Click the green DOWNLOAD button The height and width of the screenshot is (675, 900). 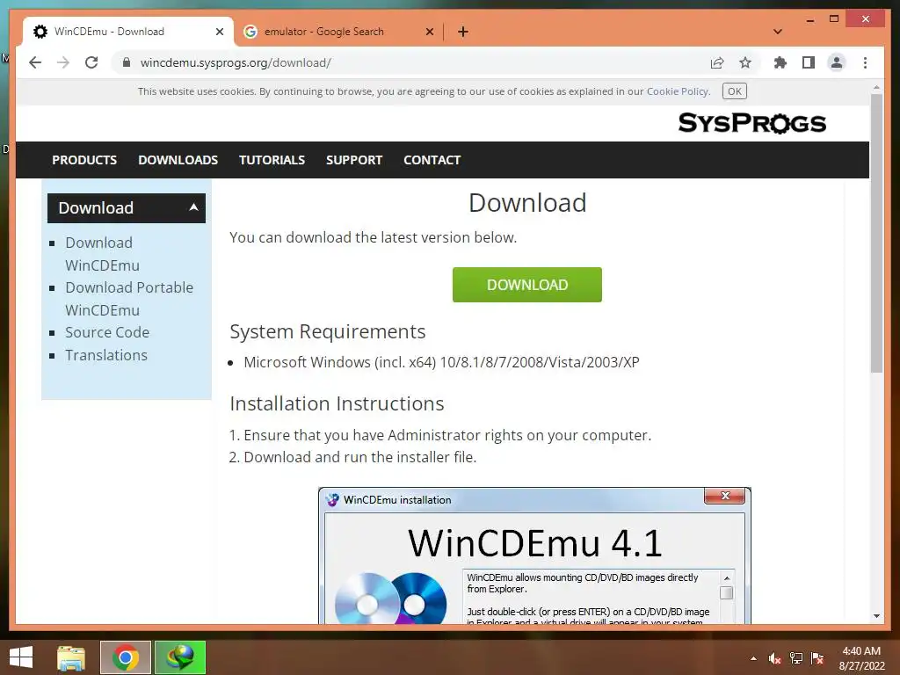click(x=527, y=285)
